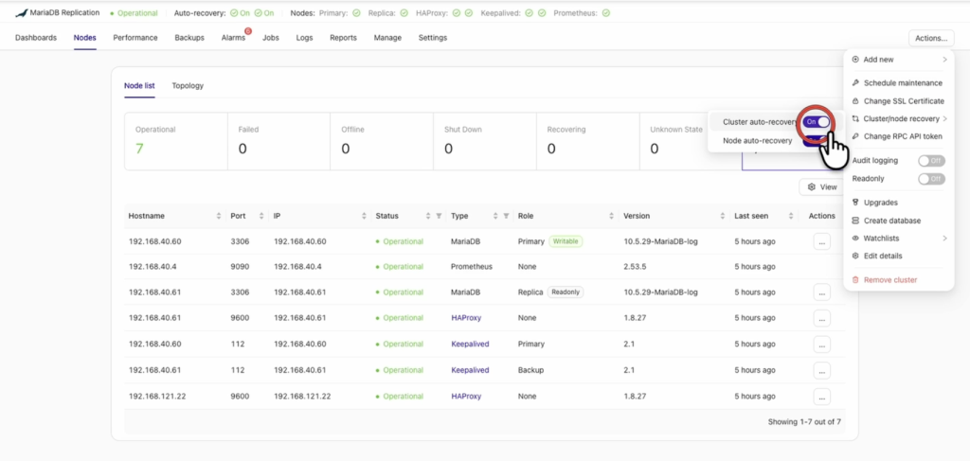This screenshot has width=970, height=461.
Task: Click the Alarms notification badge
Action: click(248, 31)
